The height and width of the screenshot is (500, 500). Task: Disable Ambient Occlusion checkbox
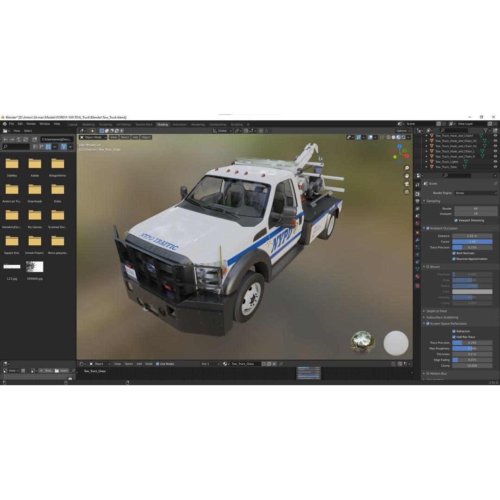coord(428,228)
